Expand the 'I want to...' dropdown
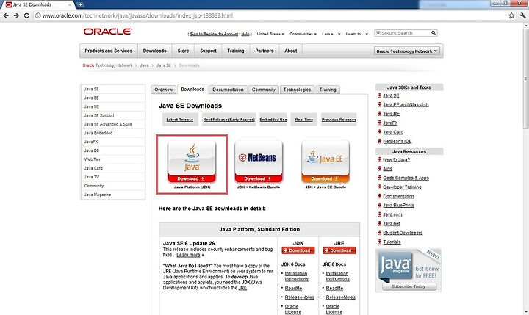 (356, 34)
